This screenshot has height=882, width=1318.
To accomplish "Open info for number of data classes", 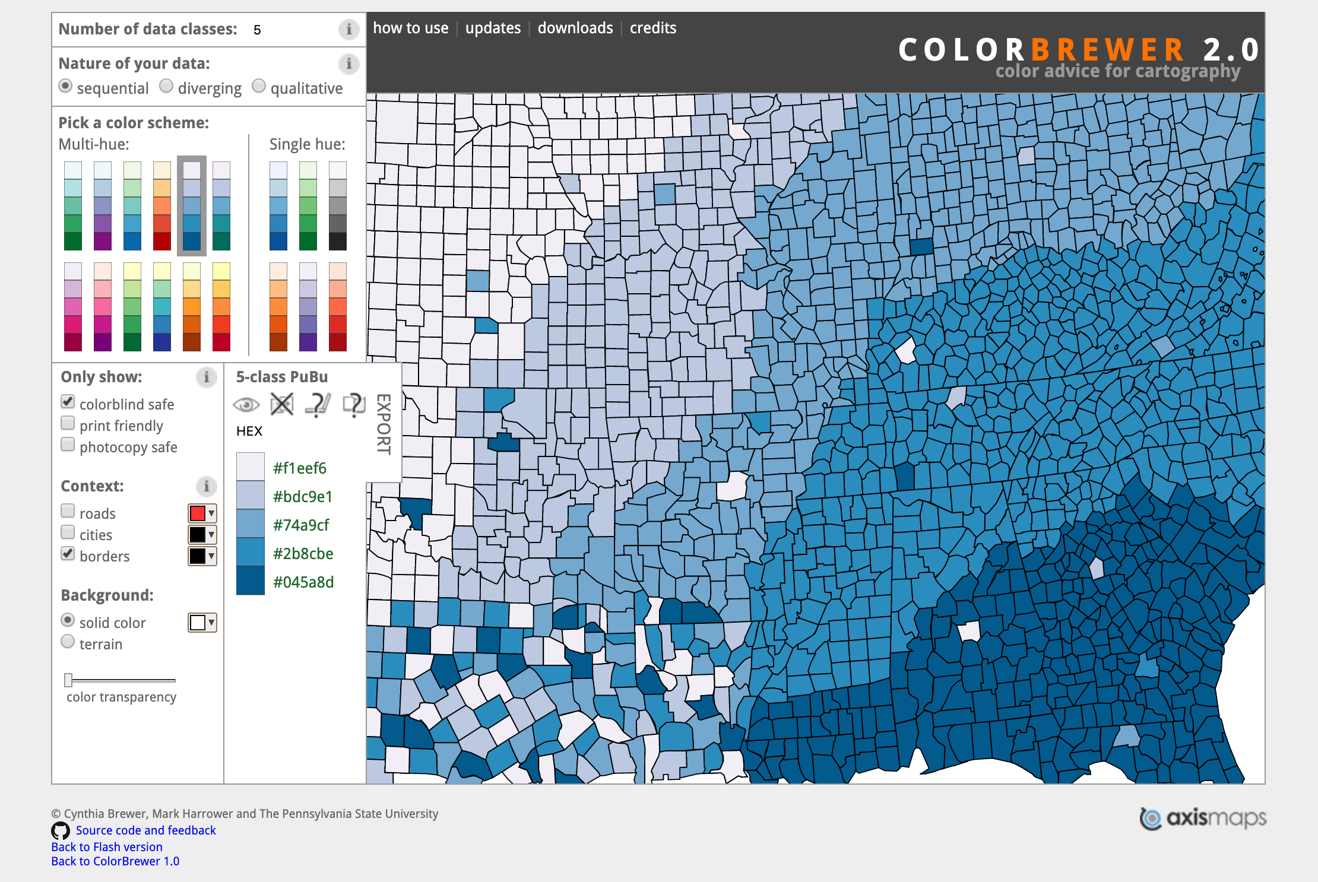I will 348,29.
